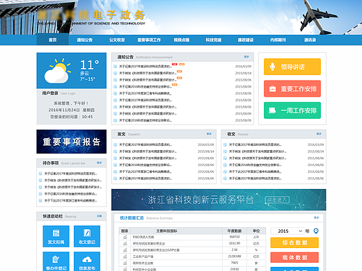Open the 发文拟稿 quick launch tile
The height and width of the screenshot is (271, 362).
pos(56,236)
